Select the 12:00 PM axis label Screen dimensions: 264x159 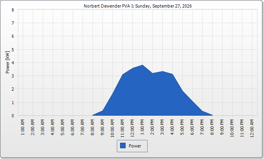click(132, 128)
